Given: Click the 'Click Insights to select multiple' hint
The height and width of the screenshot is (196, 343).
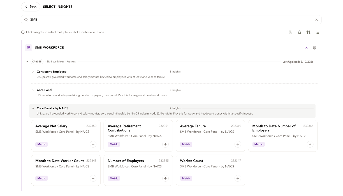Looking at the screenshot, I should 66,32.
